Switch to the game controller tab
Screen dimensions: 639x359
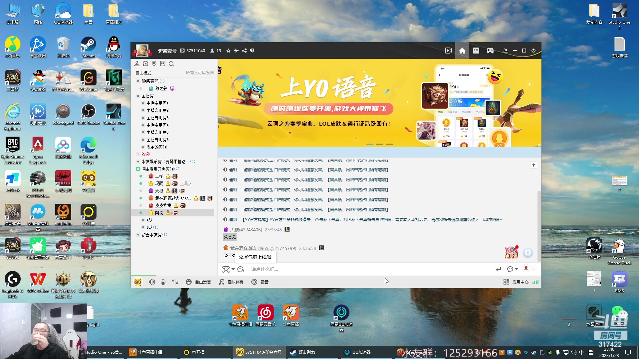(490, 50)
